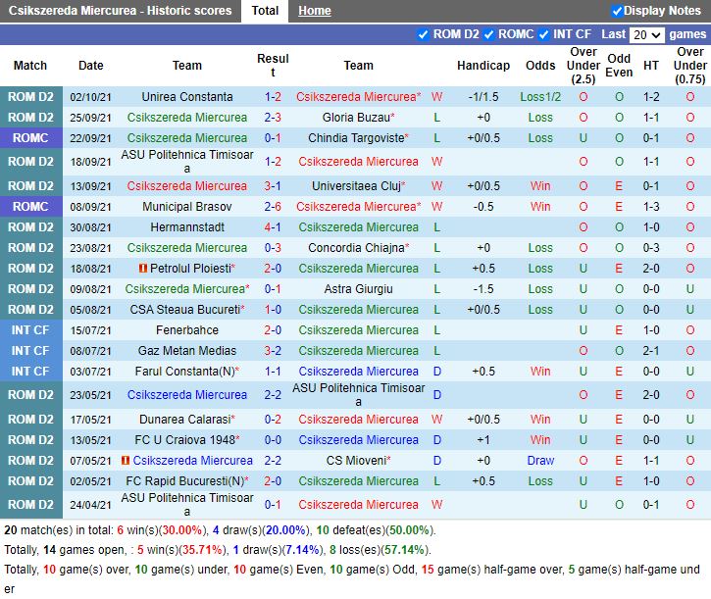
Task: Open the FC U Craiova 1948 link
Action: (183, 440)
